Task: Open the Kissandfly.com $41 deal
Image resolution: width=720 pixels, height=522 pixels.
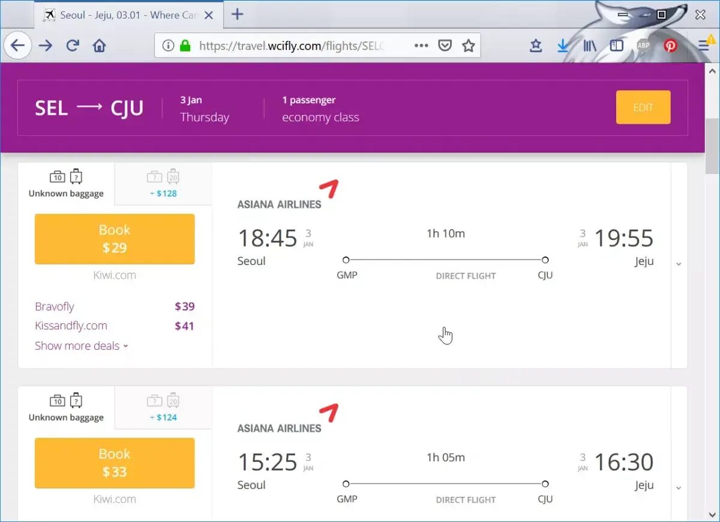Action: pos(115,326)
